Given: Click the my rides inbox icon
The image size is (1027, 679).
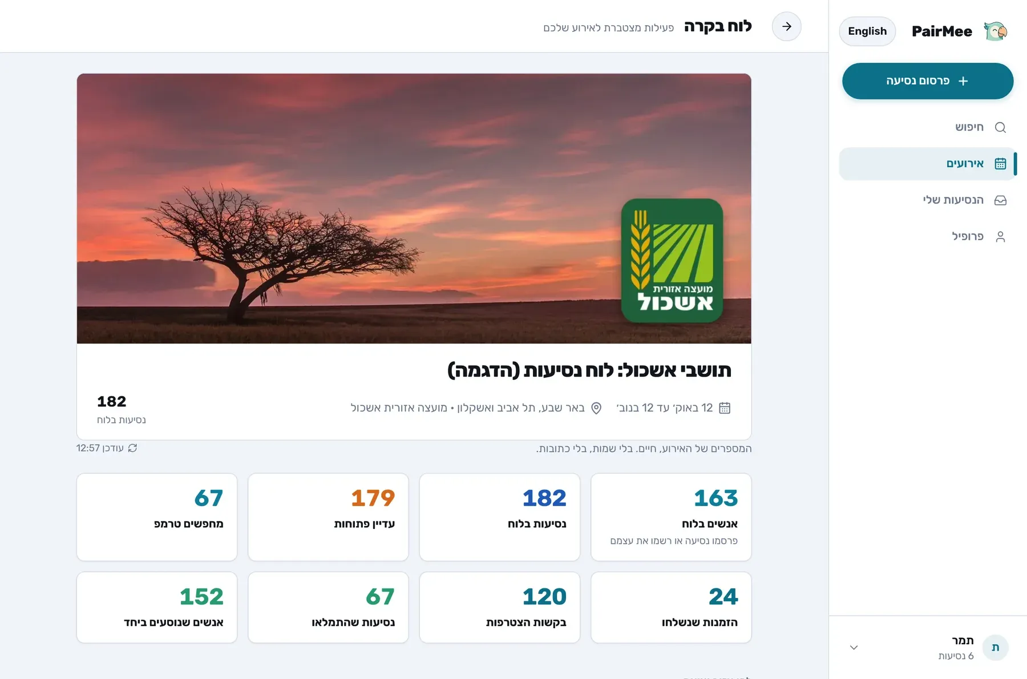Looking at the screenshot, I should 1000,200.
